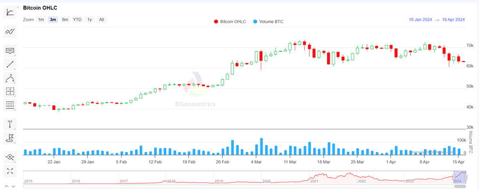Select the Fibonacci parallel lines tool
This screenshot has height=190, width=479.
pyautogui.click(x=10, y=105)
